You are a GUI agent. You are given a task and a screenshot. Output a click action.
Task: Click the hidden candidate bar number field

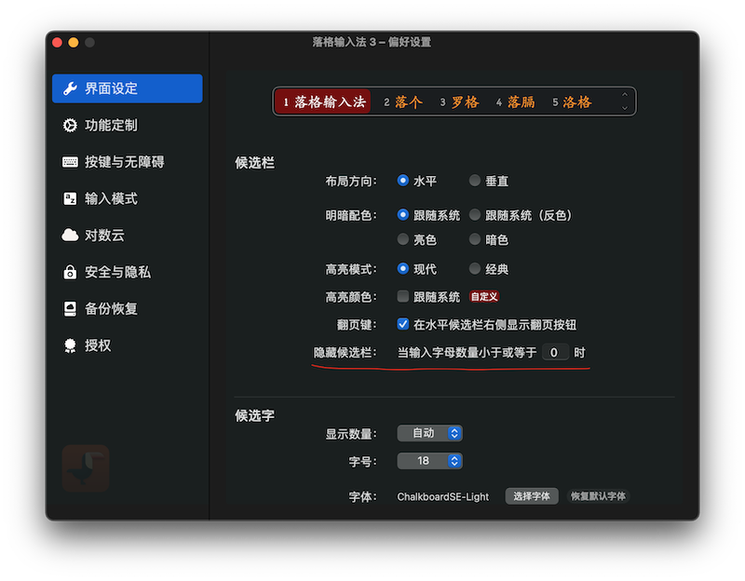(x=555, y=353)
